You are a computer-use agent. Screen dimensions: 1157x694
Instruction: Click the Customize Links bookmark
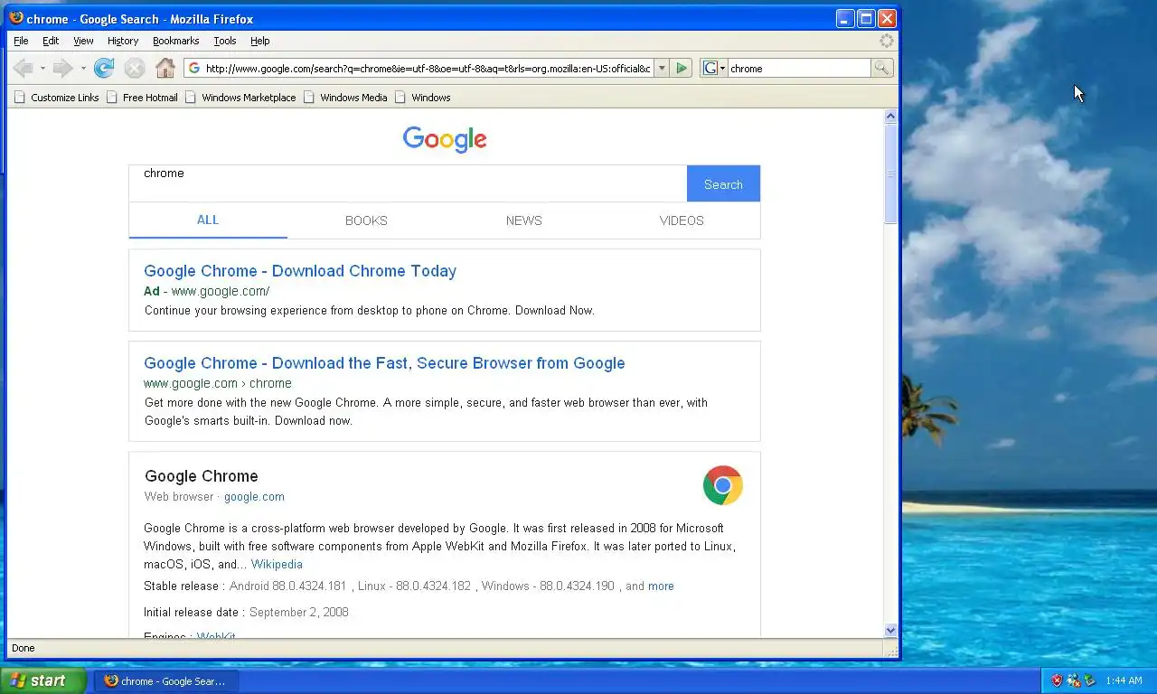pyautogui.click(x=56, y=98)
